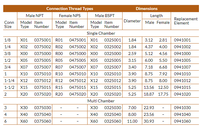Screen dimensions: 201x130
Task: Click item number 0375060
Action: (43, 121)
